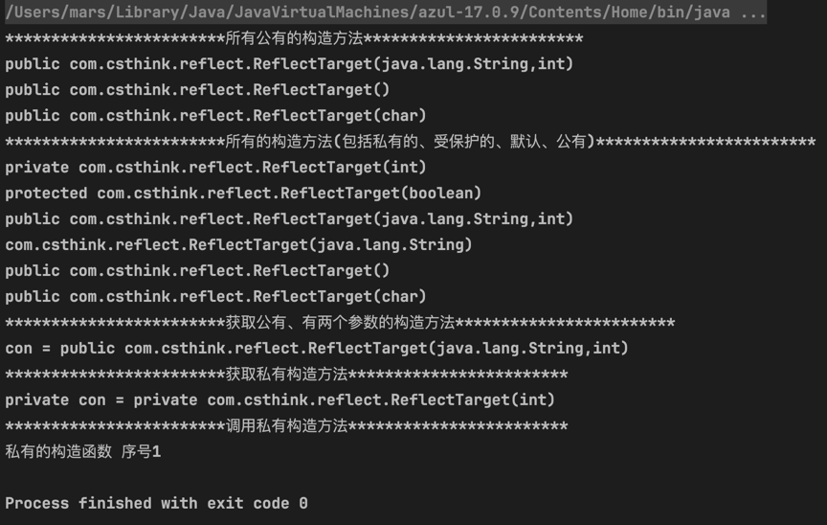Click the 所有公有的构造方法 separator line
Viewport: 827px width, 525px height.
tap(294, 38)
